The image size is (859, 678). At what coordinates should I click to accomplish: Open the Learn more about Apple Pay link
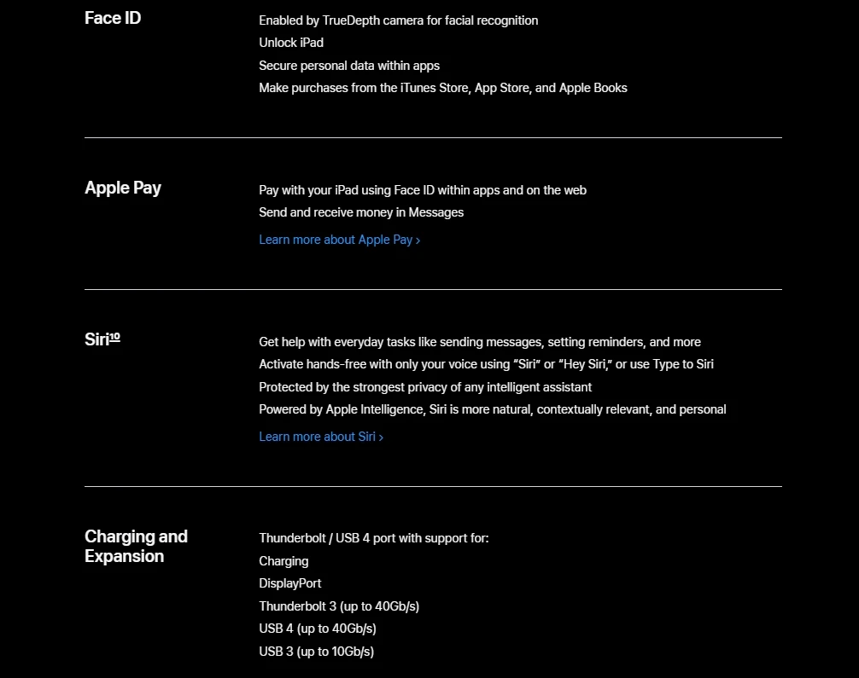(x=339, y=240)
